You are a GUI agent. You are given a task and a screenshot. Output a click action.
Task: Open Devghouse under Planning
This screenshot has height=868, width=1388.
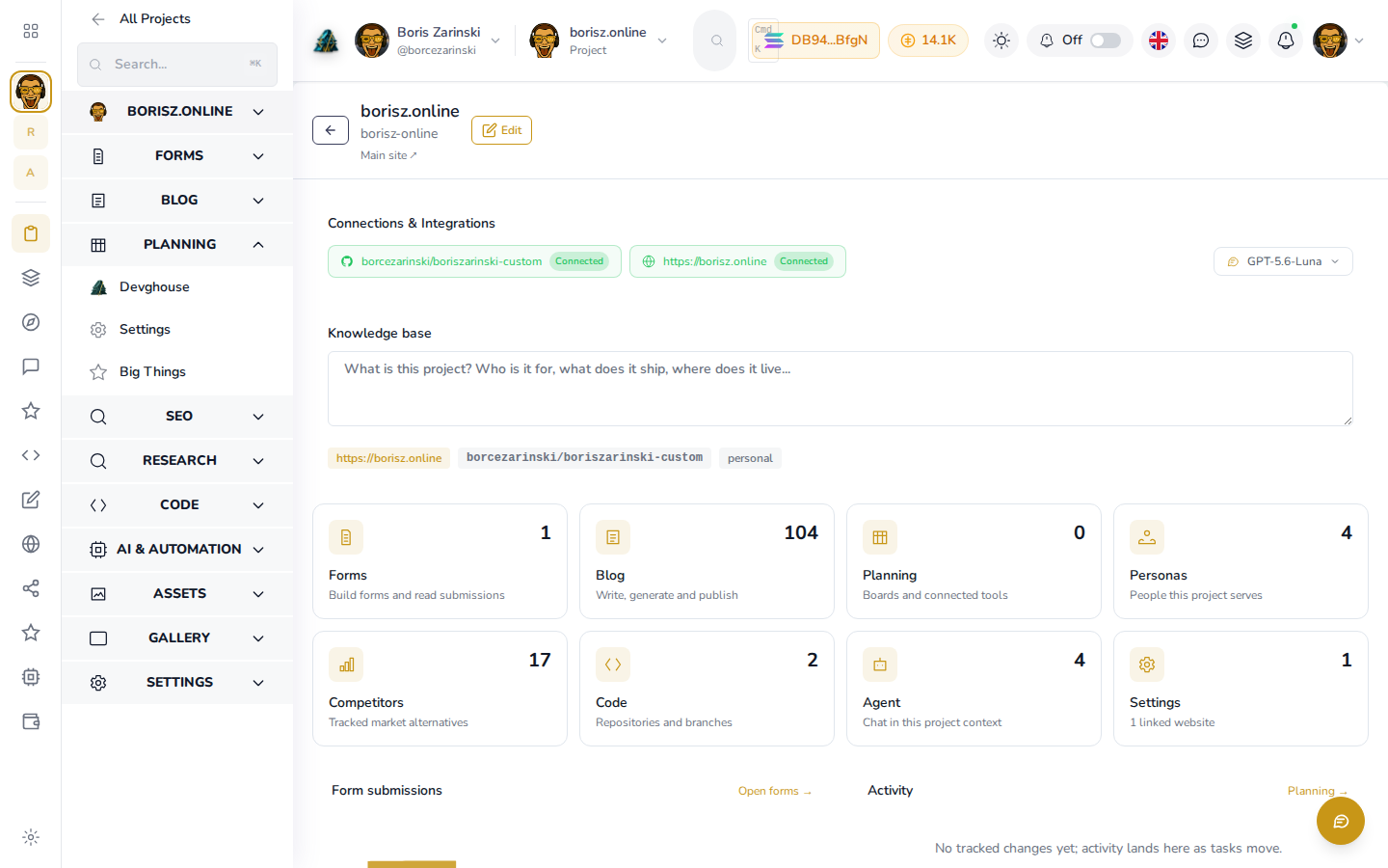pos(177,287)
